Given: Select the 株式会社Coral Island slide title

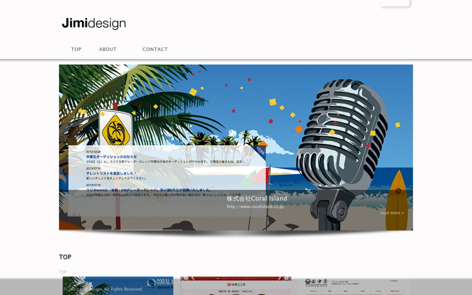Looking at the screenshot, I should 257,199.
